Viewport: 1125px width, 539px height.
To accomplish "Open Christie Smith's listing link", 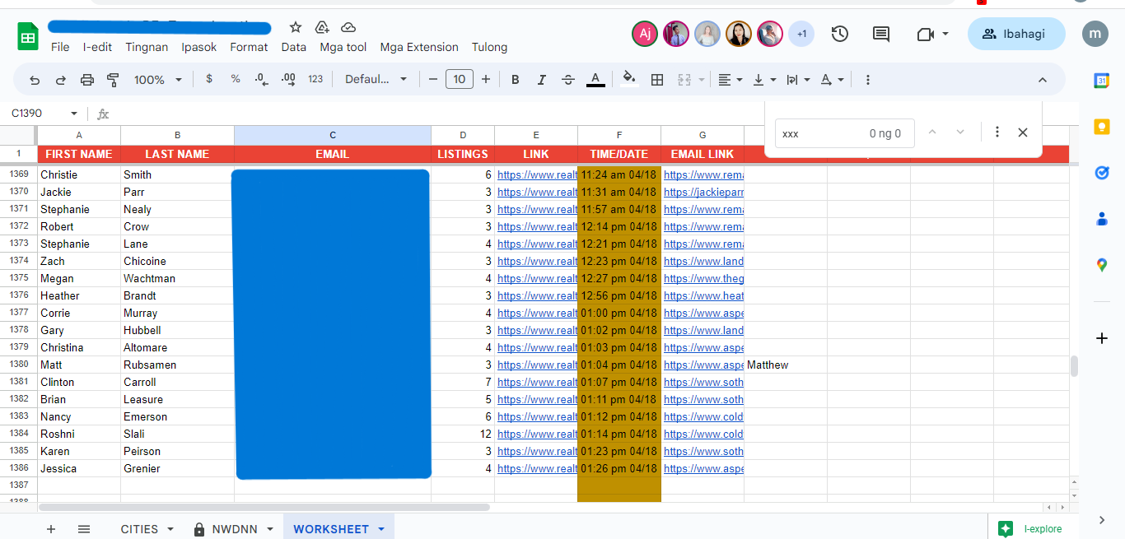I will point(537,174).
